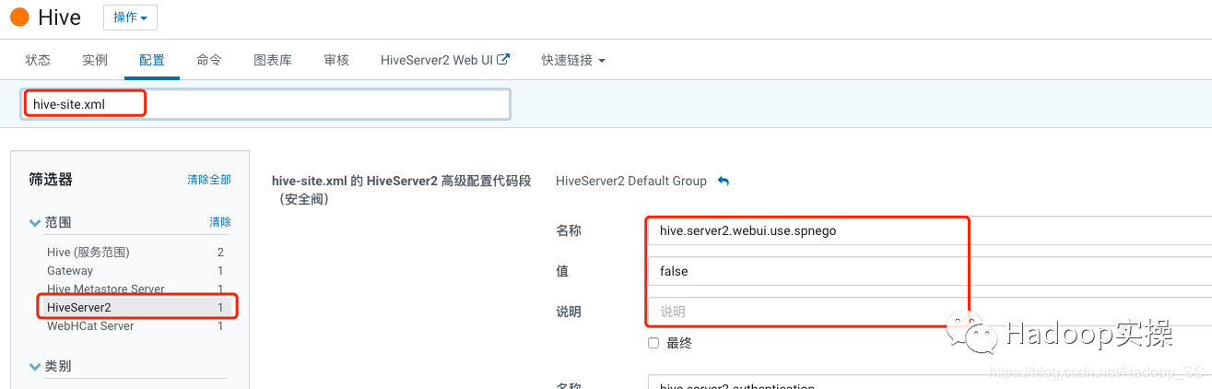Filter by Hive Metastore Server scope
The width and height of the screenshot is (1212, 389).
[x=135, y=289]
